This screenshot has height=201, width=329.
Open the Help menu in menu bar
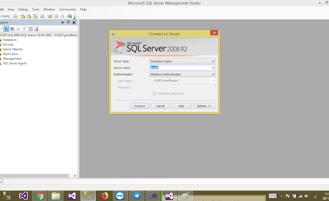click(83, 9)
